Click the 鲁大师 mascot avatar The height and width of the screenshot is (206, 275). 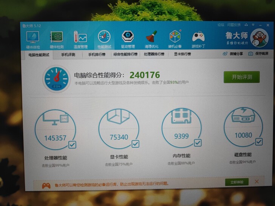coord(259,38)
